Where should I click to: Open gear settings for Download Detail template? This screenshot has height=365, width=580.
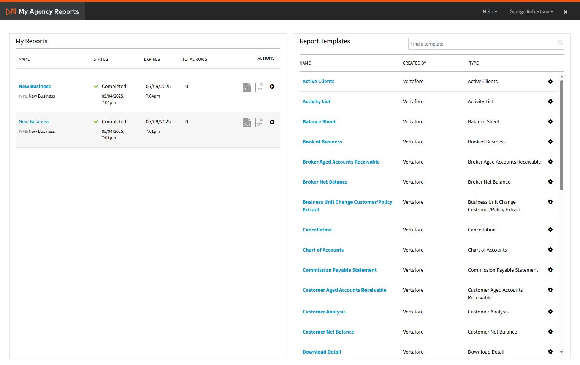pos(550,352)
